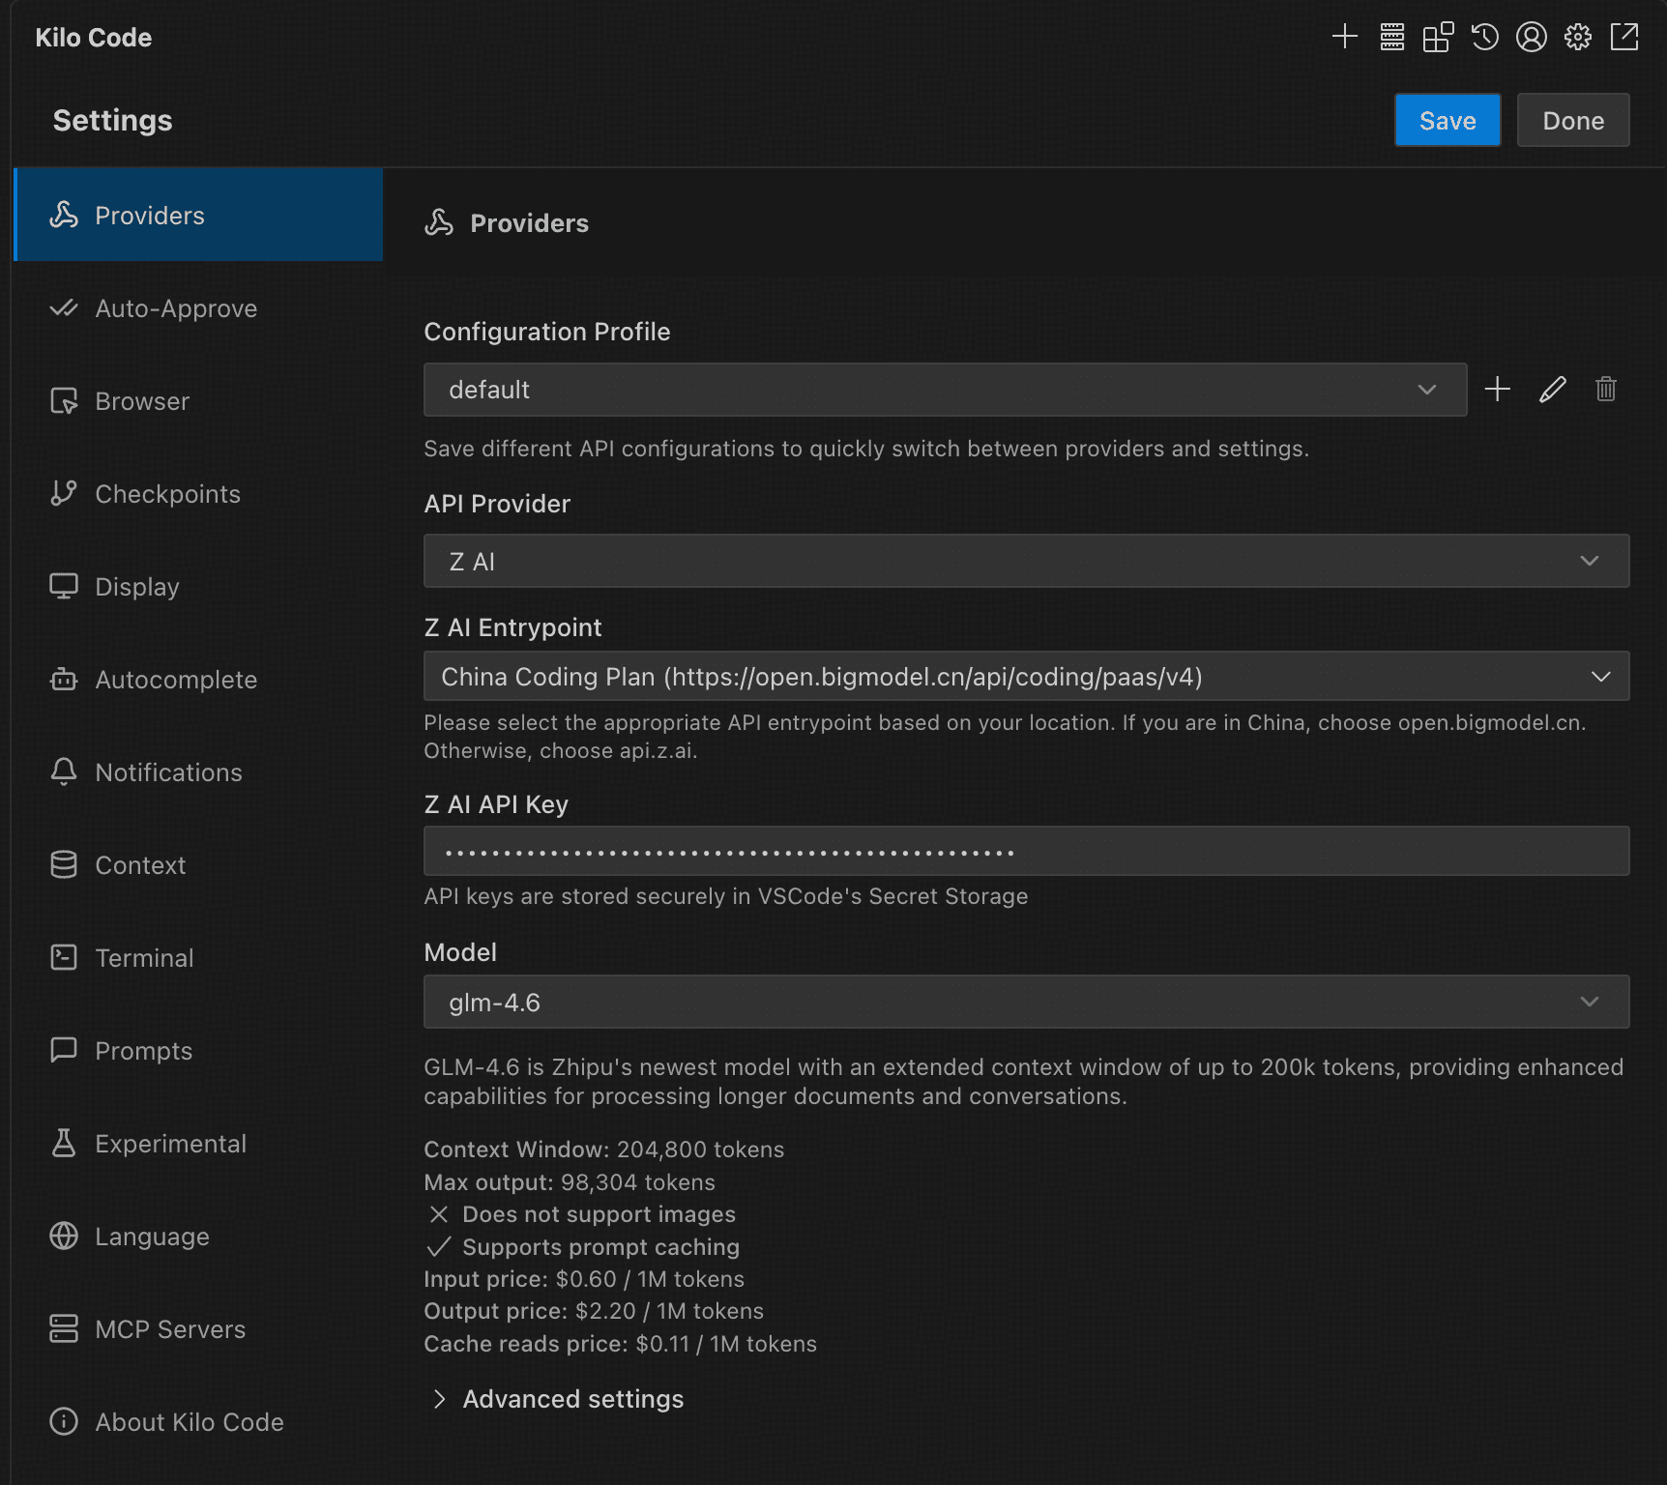
Task: Pop out Kilo Code into editor window
Action: 1623,38
